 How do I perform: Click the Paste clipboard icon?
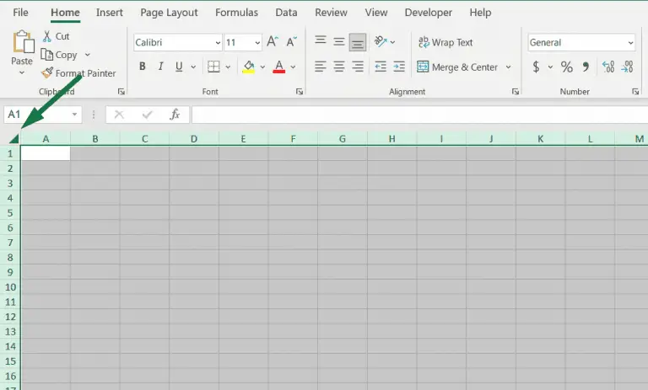pyautogui.click(x=23, y=41)
